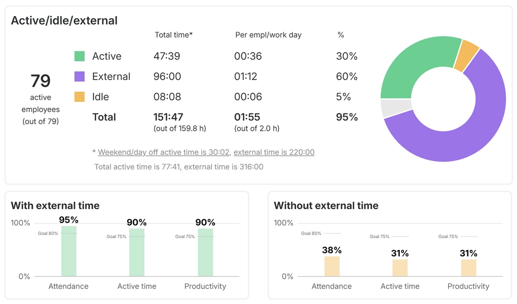Select the With external time panel title
This screenshot has height=304, width=517.
[56, 206]
